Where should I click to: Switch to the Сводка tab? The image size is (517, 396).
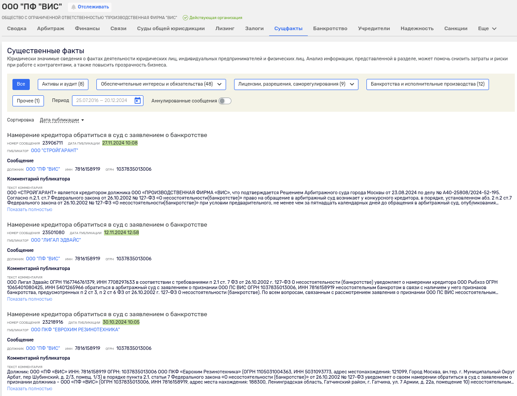(x=16, y=29)
